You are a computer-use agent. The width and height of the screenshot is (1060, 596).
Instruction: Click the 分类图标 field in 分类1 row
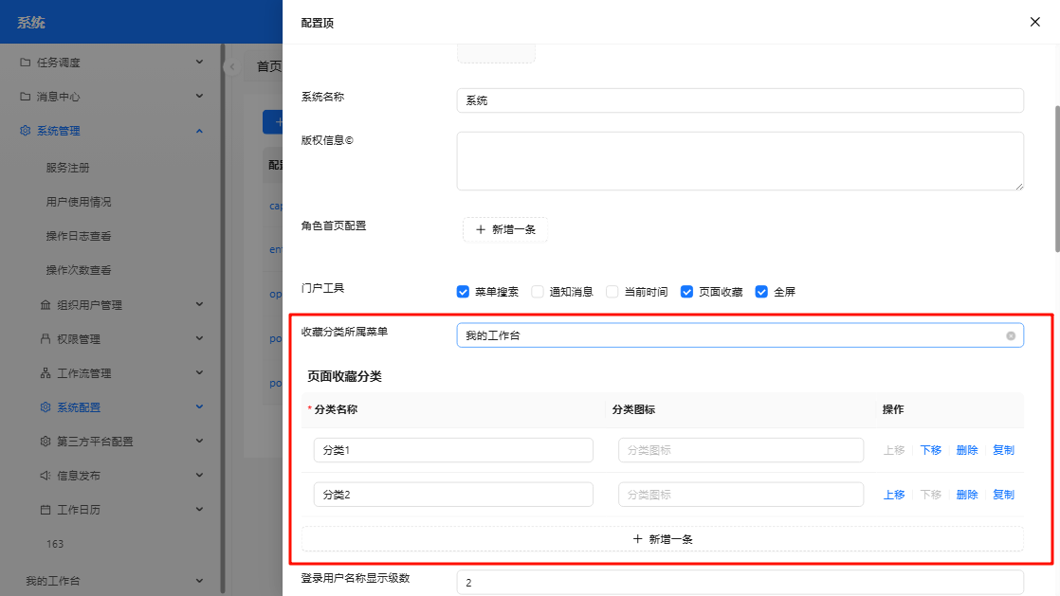tap(740, 450)
